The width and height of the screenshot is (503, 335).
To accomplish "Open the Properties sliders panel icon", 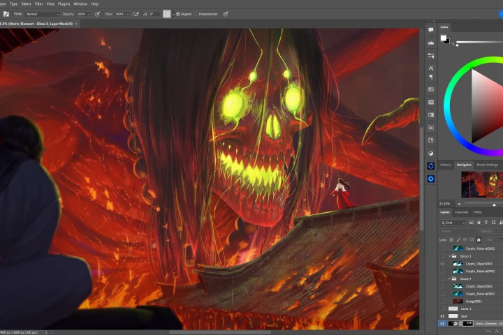I will coord(431,55).
